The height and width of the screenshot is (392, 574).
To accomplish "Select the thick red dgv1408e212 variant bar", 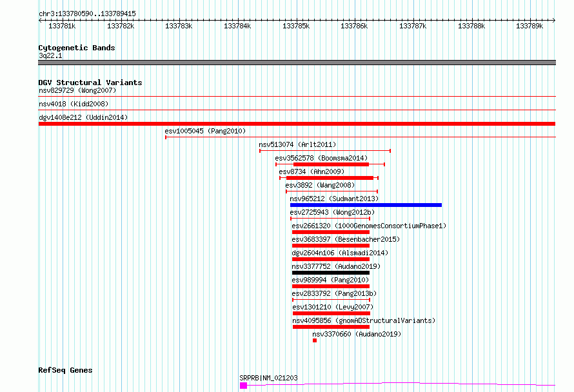I will click(x=297, y=124).
